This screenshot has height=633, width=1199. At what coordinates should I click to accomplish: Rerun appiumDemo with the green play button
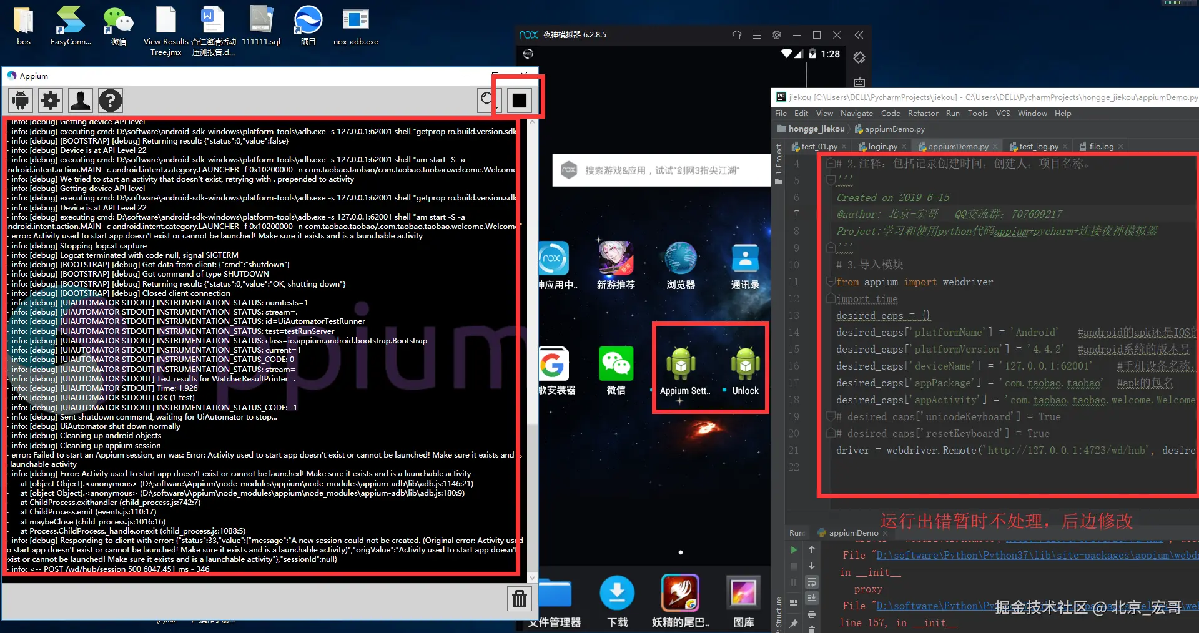(794, 550)
